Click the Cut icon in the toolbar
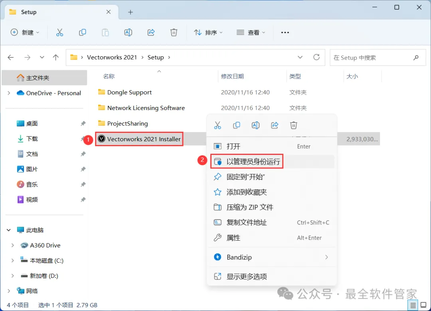 (x=59, y=32)
